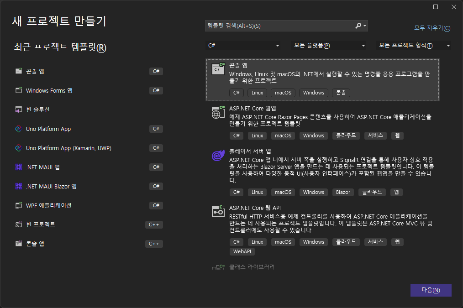Click the Blazor tag on 블레이저 서버 앱
The image size is (463, 308).
click(x=343, y=192)
